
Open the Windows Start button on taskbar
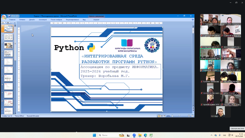coord(94,135)
